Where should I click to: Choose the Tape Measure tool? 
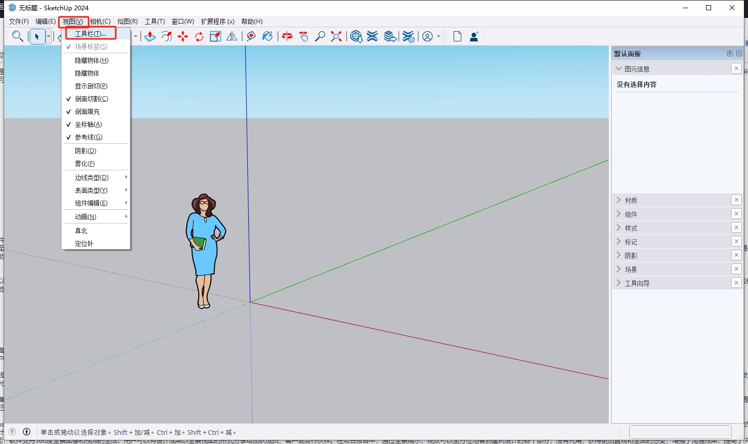[251, 36]
